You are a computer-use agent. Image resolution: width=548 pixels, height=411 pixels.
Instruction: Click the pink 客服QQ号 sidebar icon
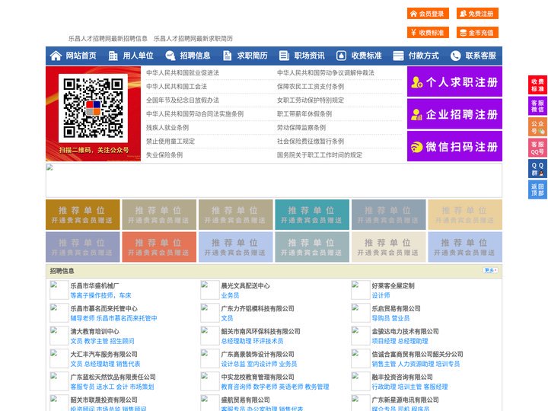(537, 148)
